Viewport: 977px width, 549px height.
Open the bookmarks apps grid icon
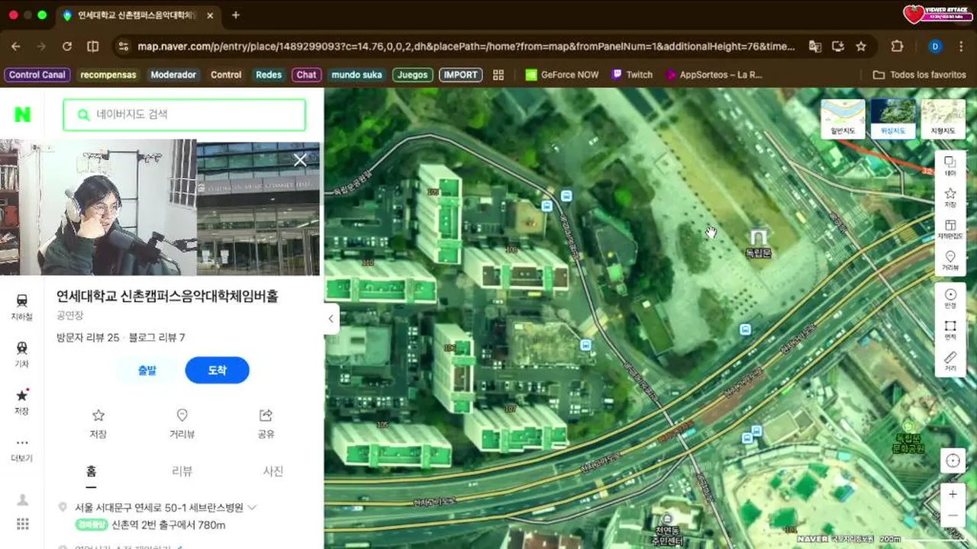[x=498, y=75]
